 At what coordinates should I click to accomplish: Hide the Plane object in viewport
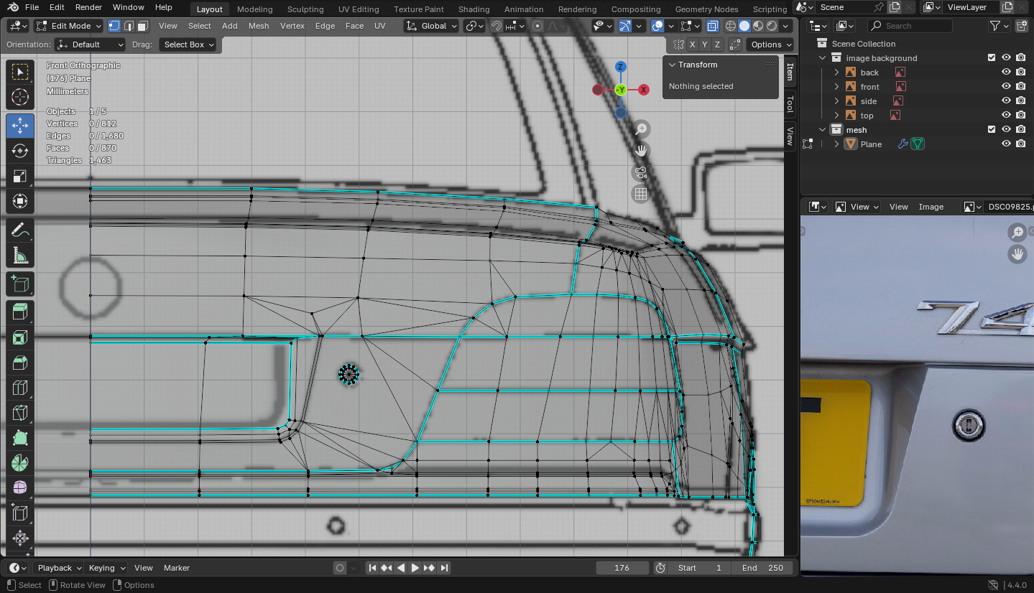pos(1006,144)
